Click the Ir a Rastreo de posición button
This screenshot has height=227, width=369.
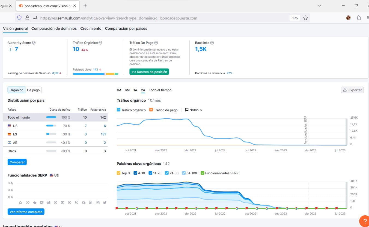point(149,72)
